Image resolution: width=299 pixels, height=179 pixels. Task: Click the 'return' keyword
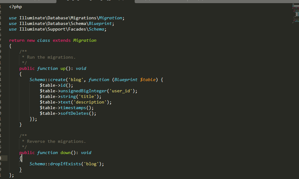click(x=17, y=41)
